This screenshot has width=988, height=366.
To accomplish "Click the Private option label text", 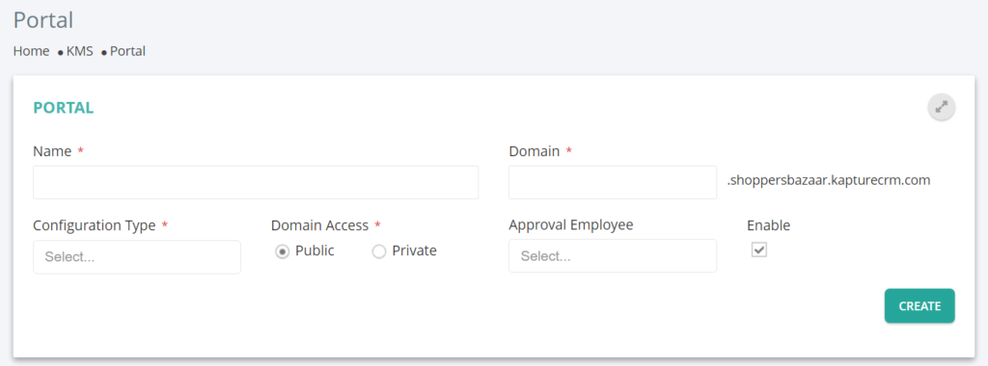I will coord(414,251).
